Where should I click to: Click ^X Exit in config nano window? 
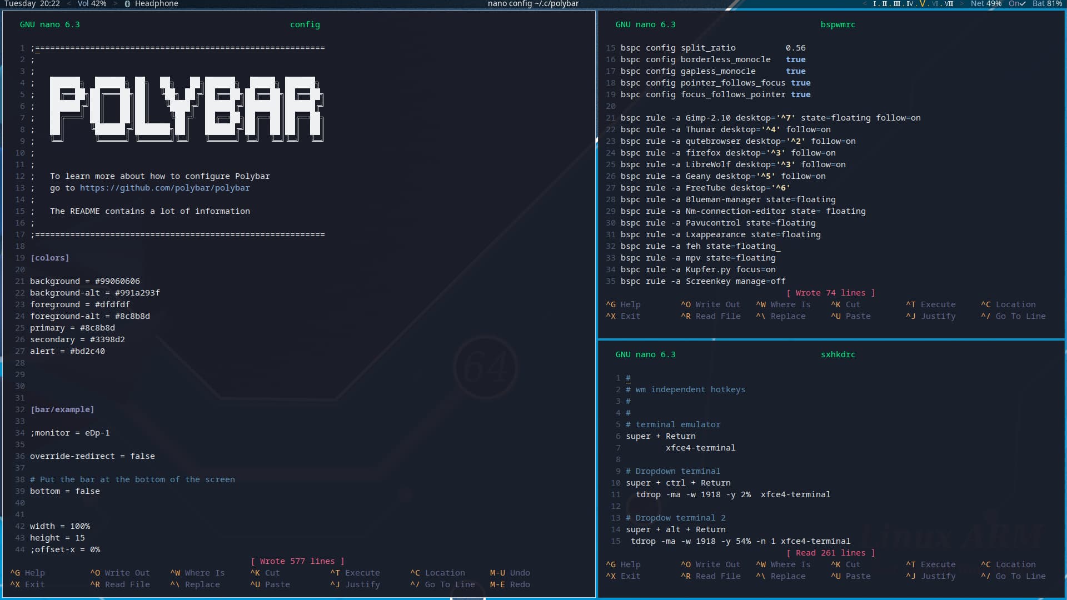(x=27, y=584)
